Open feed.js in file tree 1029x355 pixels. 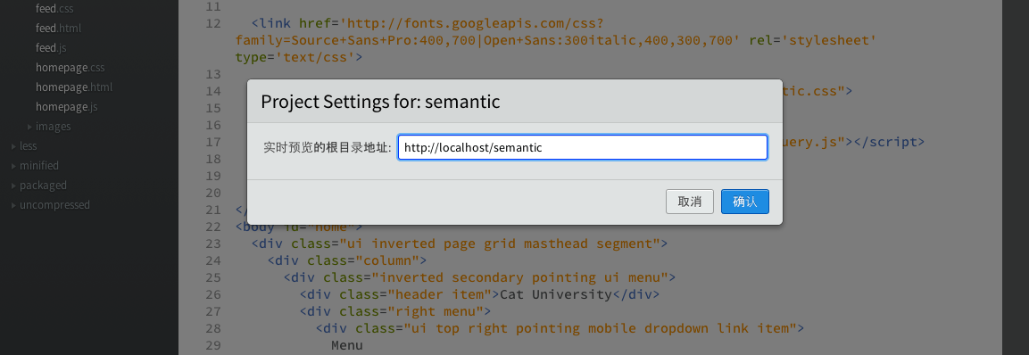pos(51,48)
